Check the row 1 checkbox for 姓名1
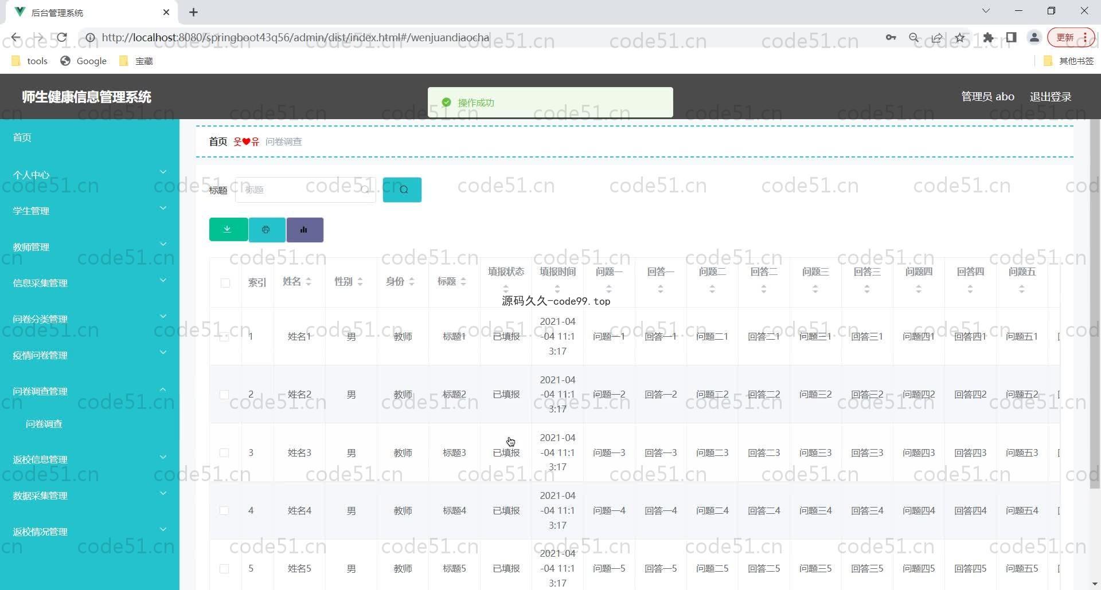Screen dimensions: 1101x590 [224, 337]
